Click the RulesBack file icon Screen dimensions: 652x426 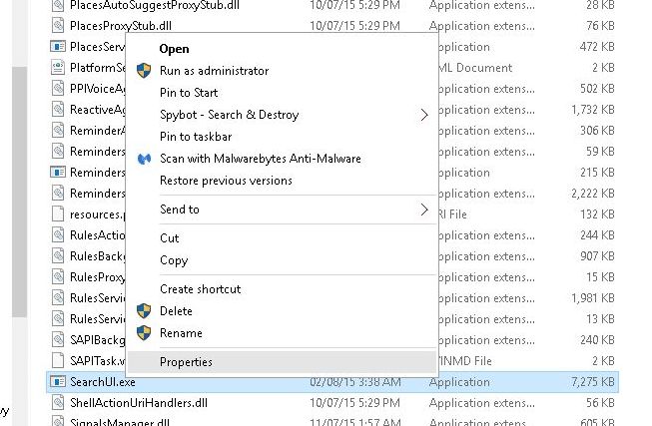tap(58, 255)
